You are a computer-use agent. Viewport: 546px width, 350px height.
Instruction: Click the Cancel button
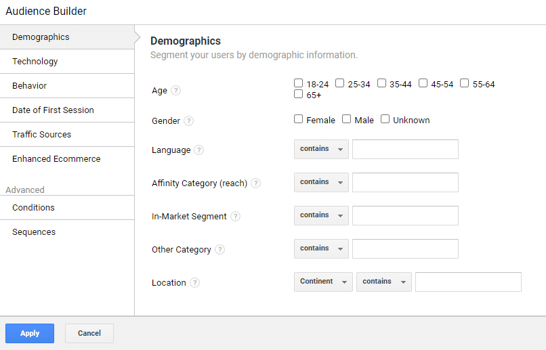[89, 333]
